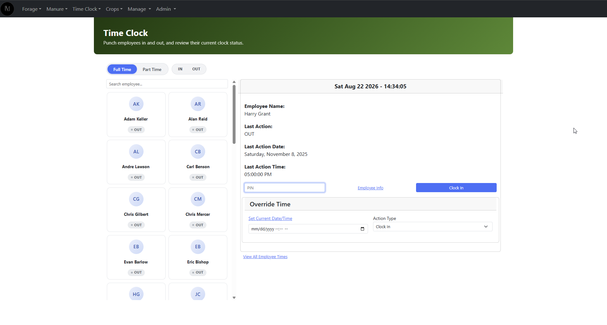
Task: Click the current date and time header
Action: click(371, 86)
